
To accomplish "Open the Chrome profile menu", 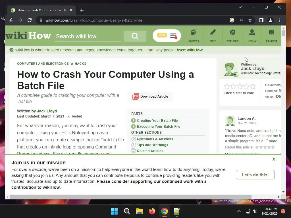I will click(271, 20).
